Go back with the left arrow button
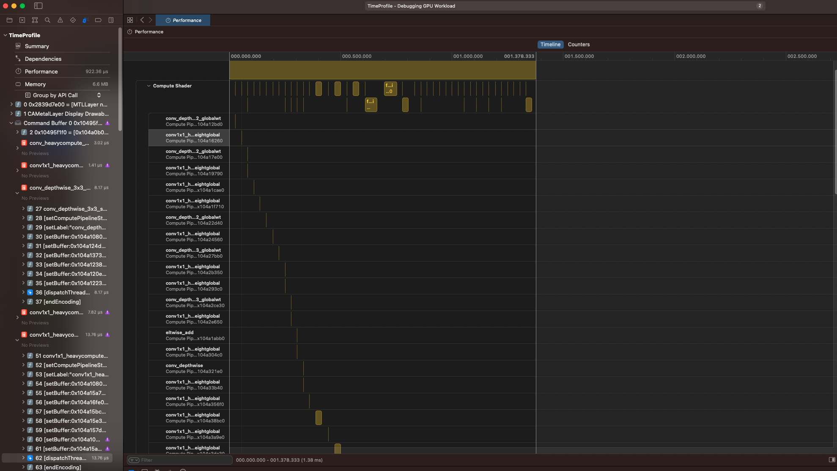 pyautogui.click(x=142, y=20)
